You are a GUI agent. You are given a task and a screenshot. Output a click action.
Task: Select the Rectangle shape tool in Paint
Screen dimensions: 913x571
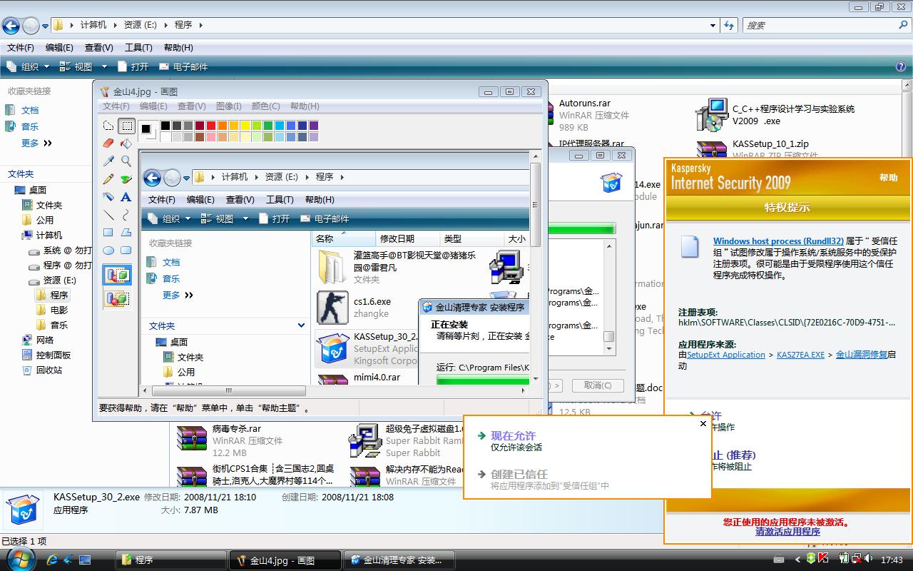tap(108, 233)
